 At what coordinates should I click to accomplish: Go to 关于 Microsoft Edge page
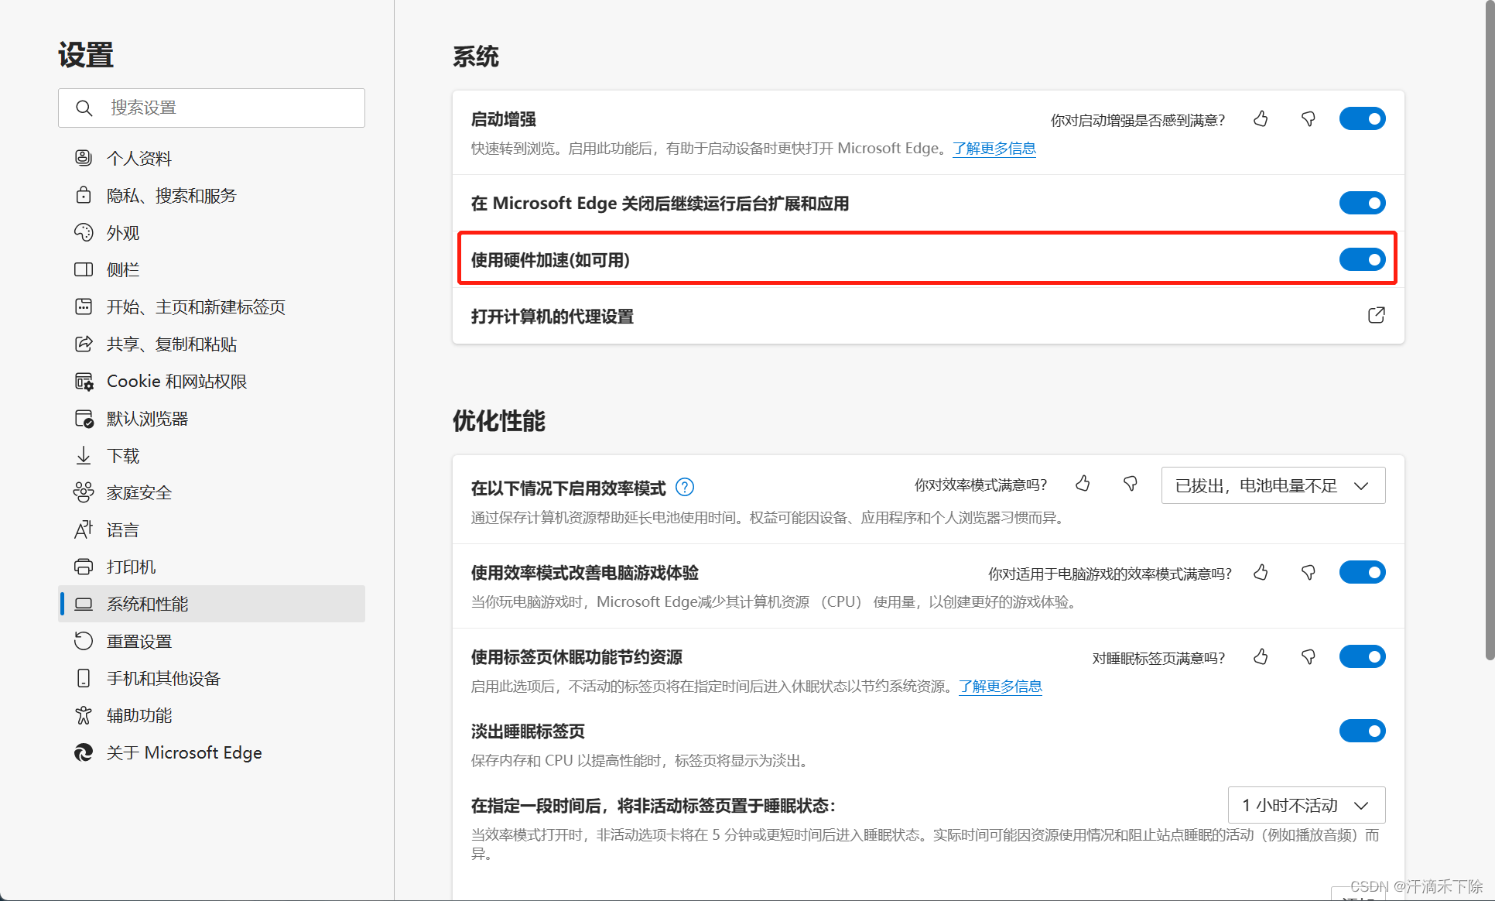(x=183, y=752)
